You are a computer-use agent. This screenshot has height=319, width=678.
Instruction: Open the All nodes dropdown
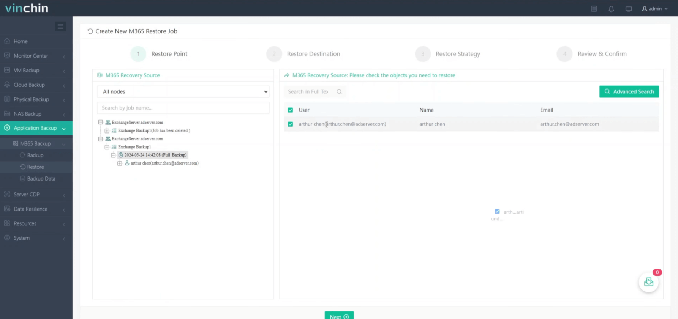coord(183,91)
